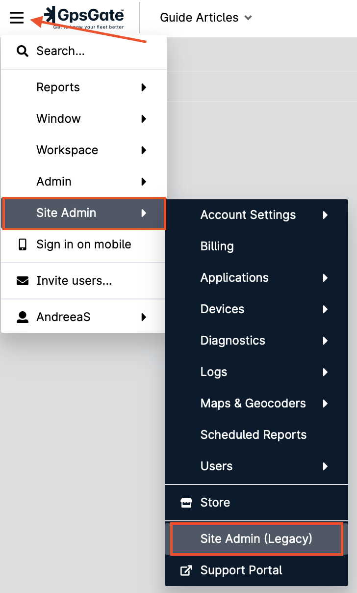Expand the Logs submenu arrow

click(325, 372)
